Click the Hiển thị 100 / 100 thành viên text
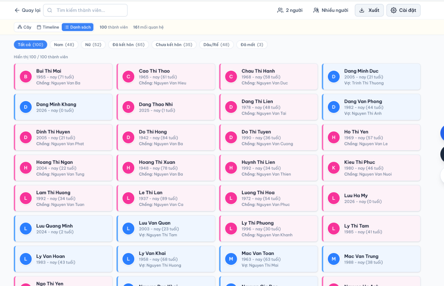444x286 pixels. point(41,57)
